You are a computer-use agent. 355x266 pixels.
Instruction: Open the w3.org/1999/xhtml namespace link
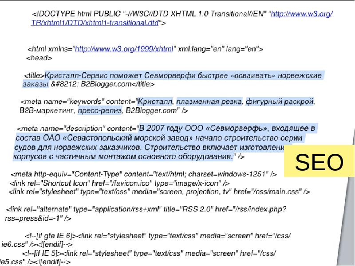pos(124,50)
